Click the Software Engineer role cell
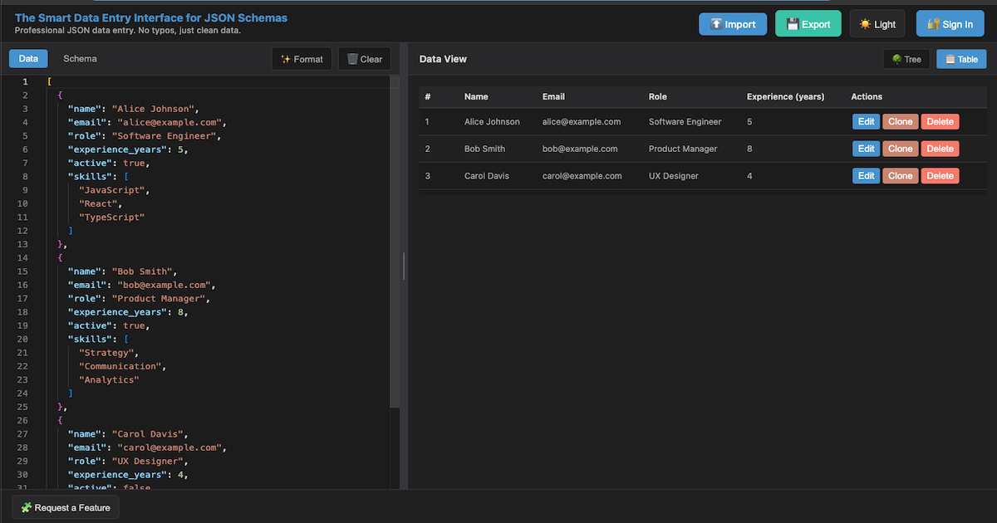This screenshot has height=523, width=997. 685,121
